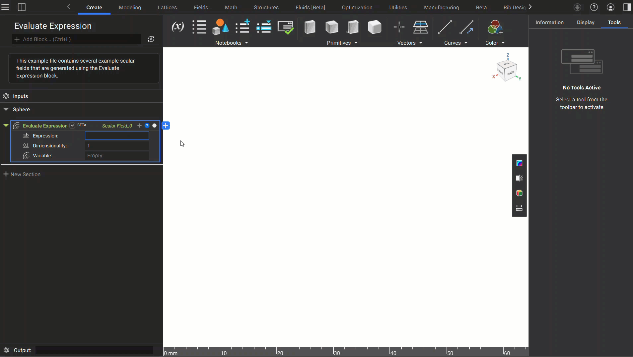Click the blue add block plus button
Viewport: 633px width, 357px height.
pyautogui.click(x=166, y=126)
